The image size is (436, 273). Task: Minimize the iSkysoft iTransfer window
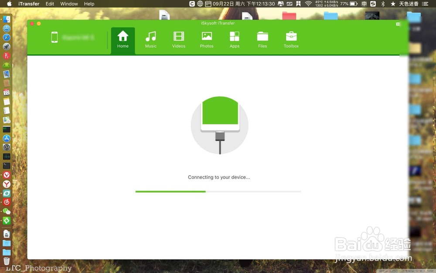pyautogui.click(x=39, y=24)
